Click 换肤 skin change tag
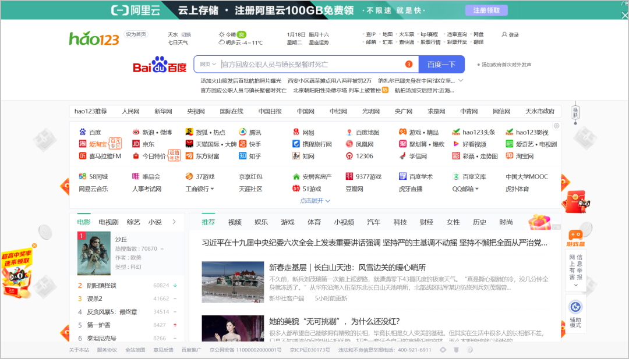 pyautogui.click(x=575, y=112)
